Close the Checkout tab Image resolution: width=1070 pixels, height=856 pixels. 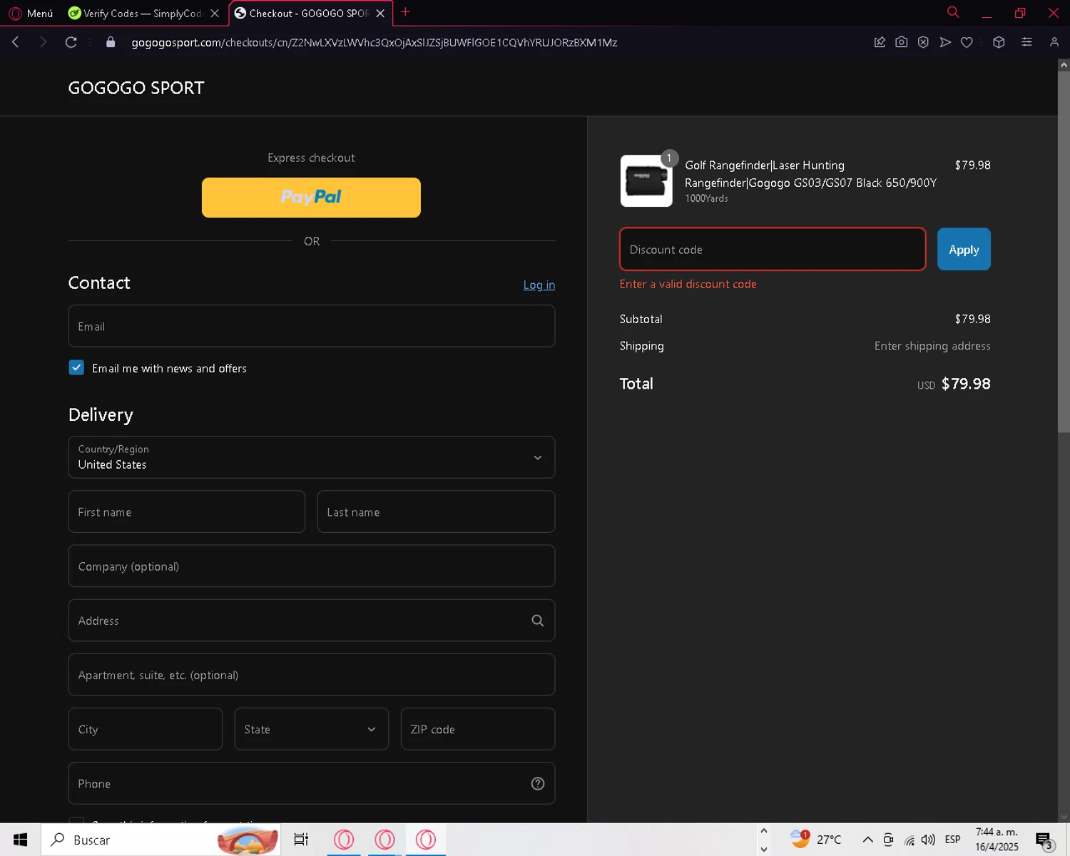click(380, 14)
